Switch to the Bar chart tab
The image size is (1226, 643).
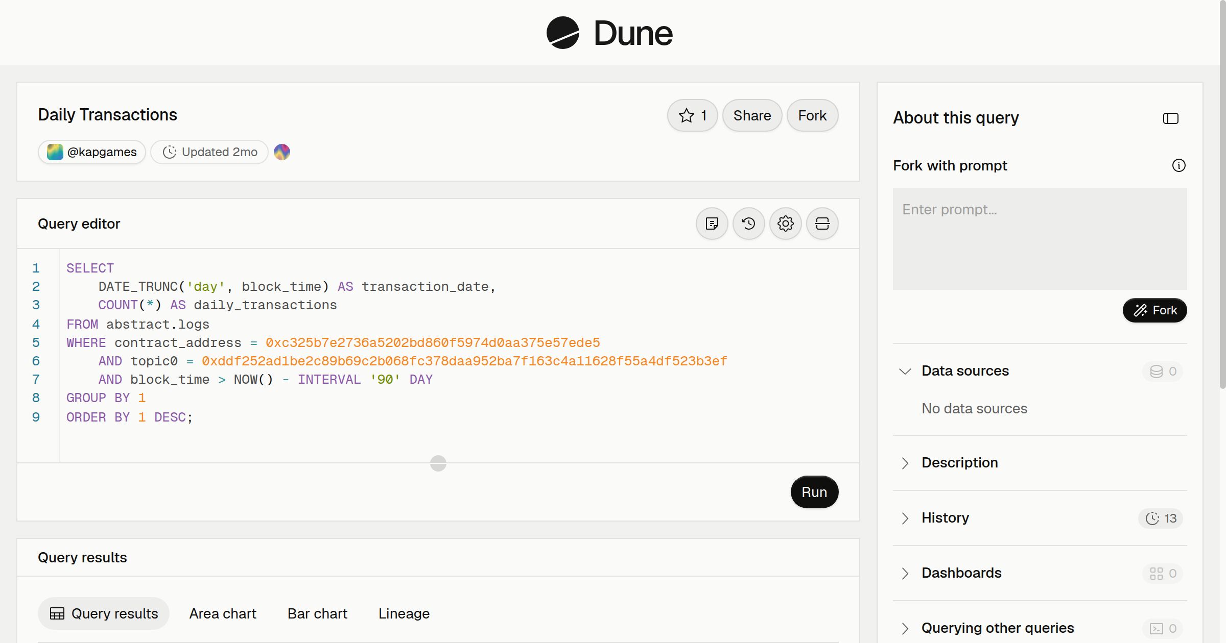(x=317, y=613)
